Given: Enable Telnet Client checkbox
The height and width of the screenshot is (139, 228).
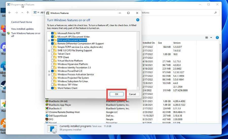Looking at the screenshot, I should tap(52, 54).
